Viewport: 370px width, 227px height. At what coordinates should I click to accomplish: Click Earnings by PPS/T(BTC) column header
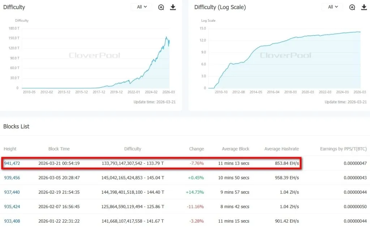[343, 149]
